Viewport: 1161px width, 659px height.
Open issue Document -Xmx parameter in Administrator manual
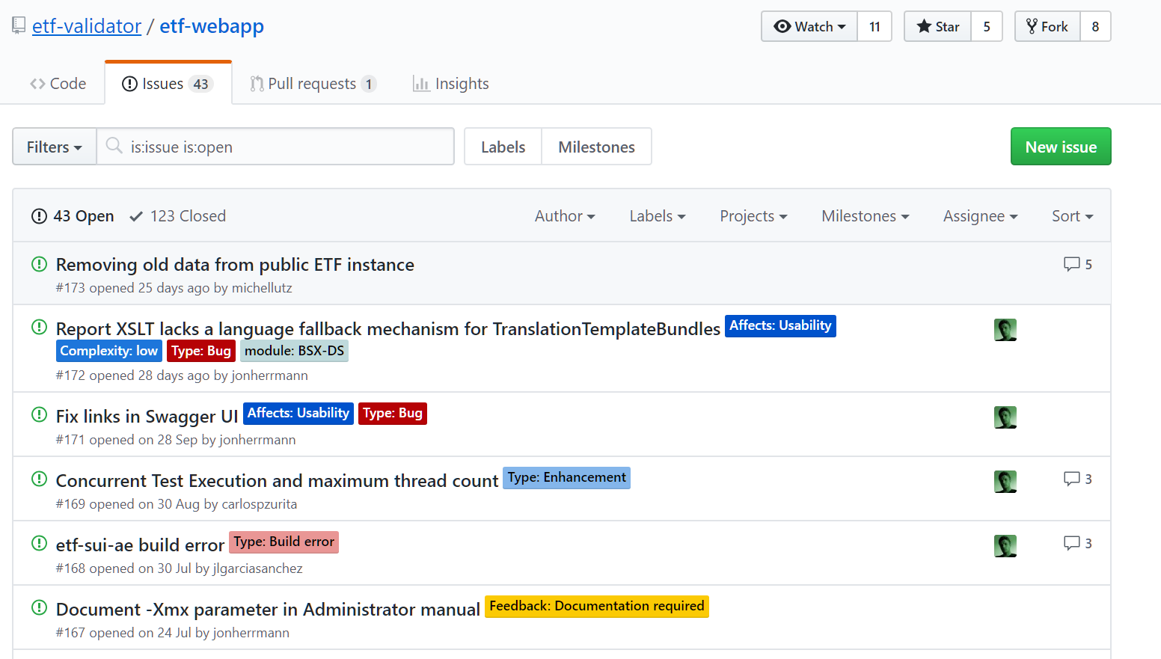click(268, 610)
